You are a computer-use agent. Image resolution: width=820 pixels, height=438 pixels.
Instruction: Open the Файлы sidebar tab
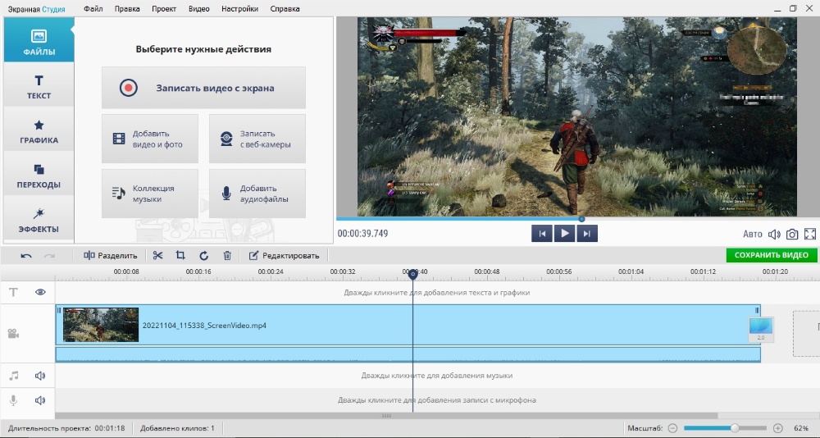(39, 40)
